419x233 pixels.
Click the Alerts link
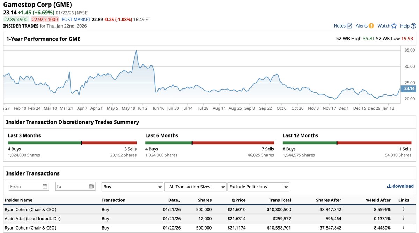pyautogui.click(x=362, y=26)
